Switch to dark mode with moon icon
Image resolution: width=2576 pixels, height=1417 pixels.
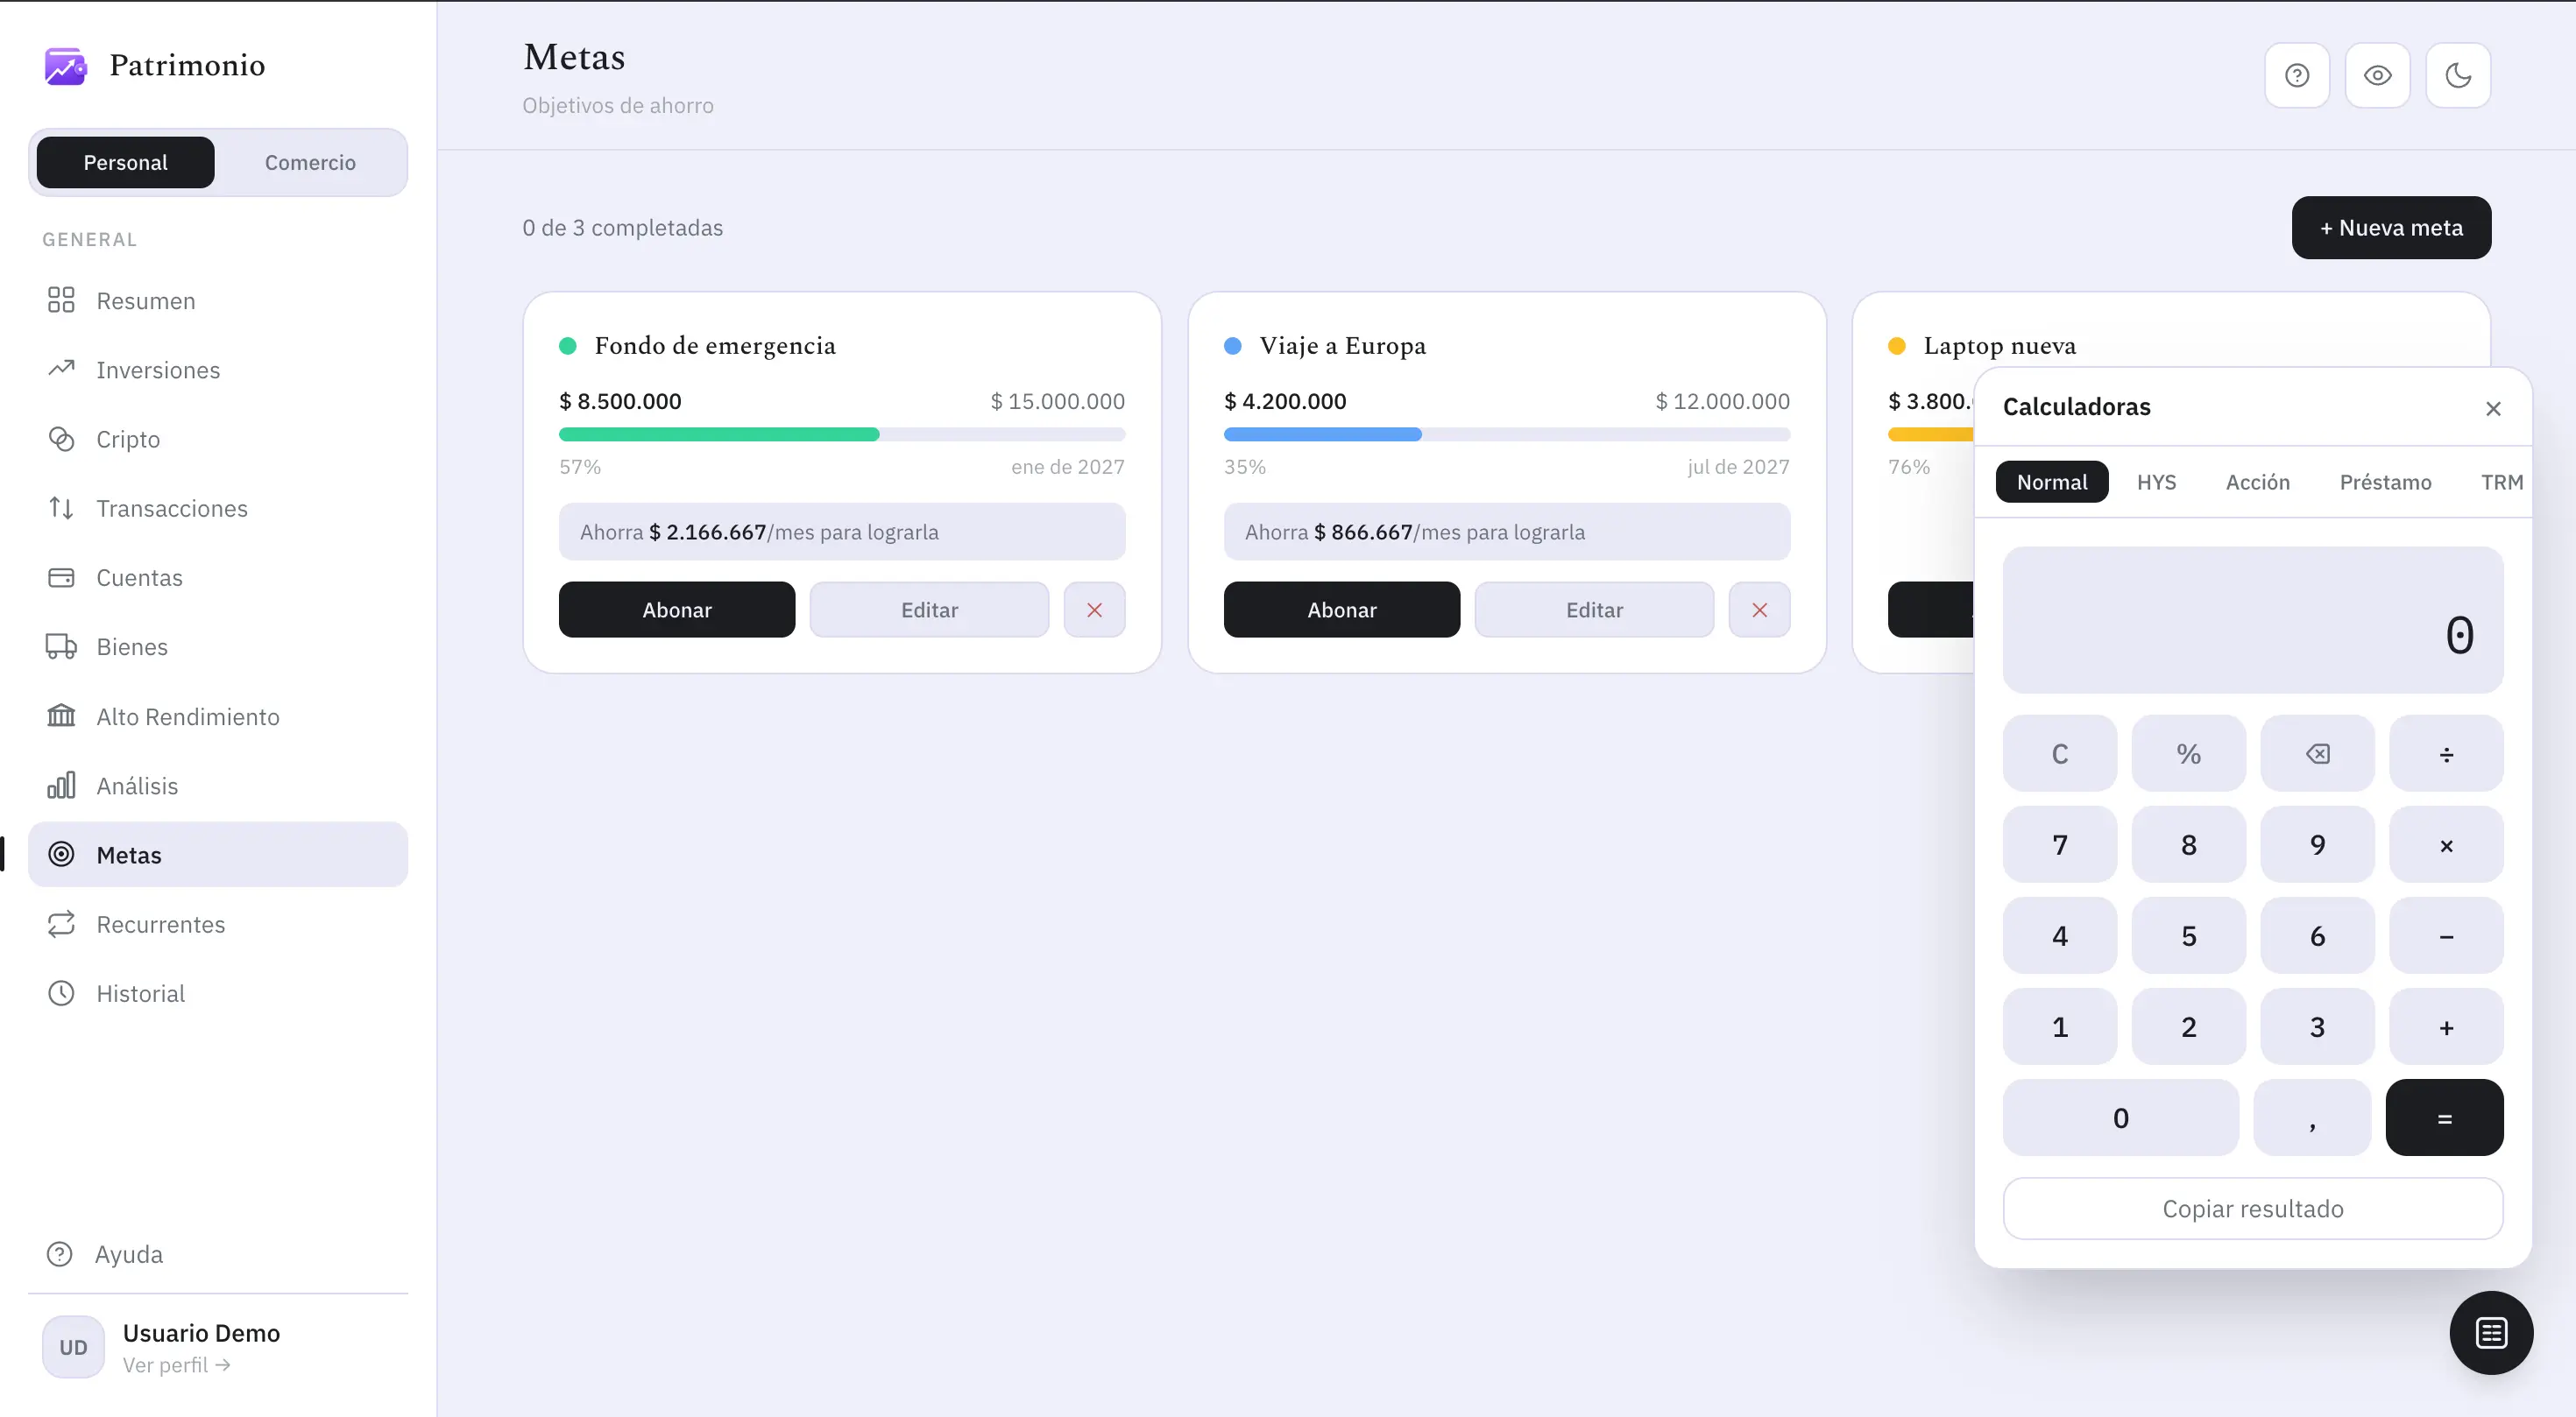coord(2458,75)
